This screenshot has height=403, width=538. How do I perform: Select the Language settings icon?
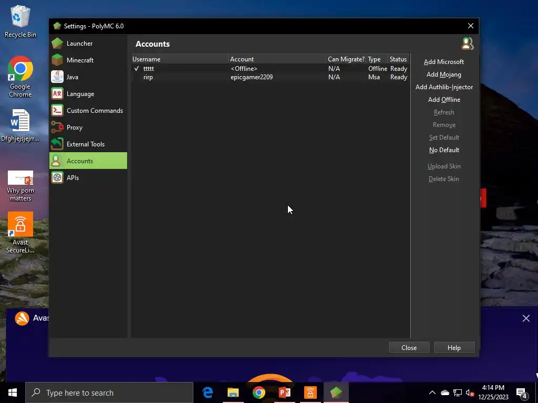point(57,93)
